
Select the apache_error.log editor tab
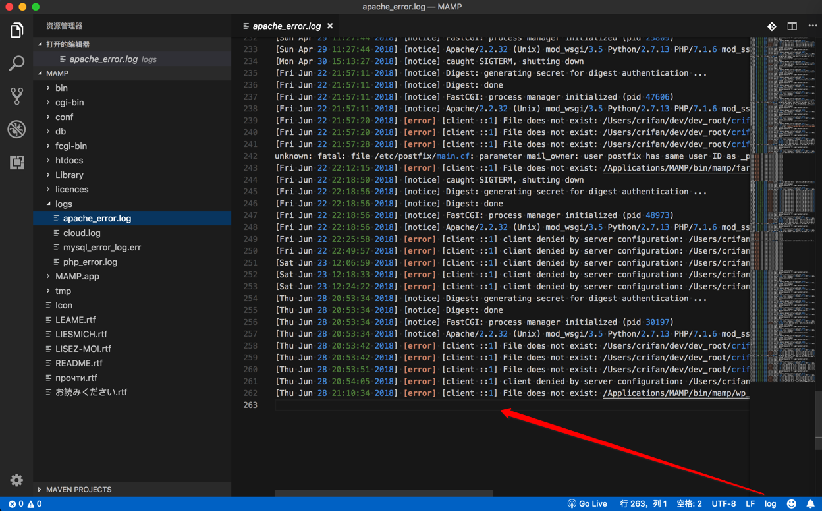287,26
